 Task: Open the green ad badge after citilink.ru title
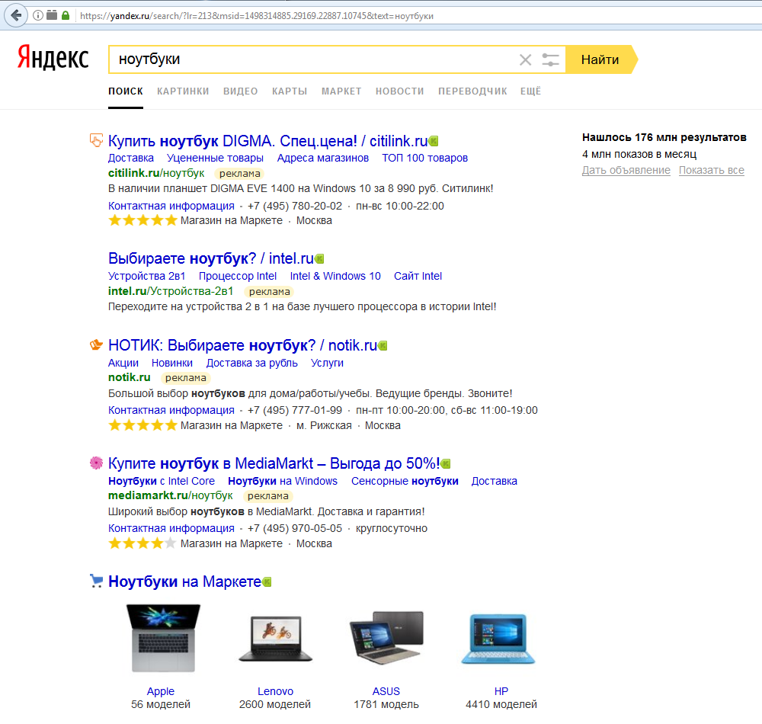[434, 142]
